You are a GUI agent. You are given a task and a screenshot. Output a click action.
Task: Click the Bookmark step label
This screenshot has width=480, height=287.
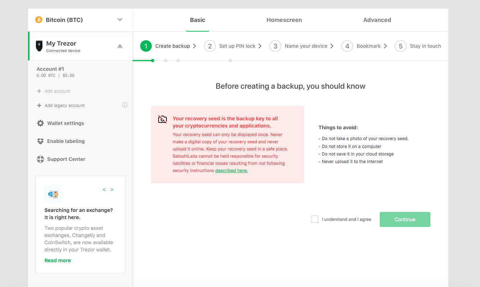(x=369, y=46)
